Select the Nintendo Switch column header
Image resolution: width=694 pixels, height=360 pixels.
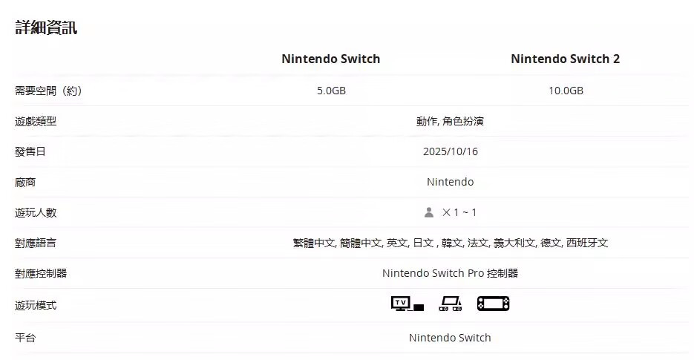tap(330, 59)
